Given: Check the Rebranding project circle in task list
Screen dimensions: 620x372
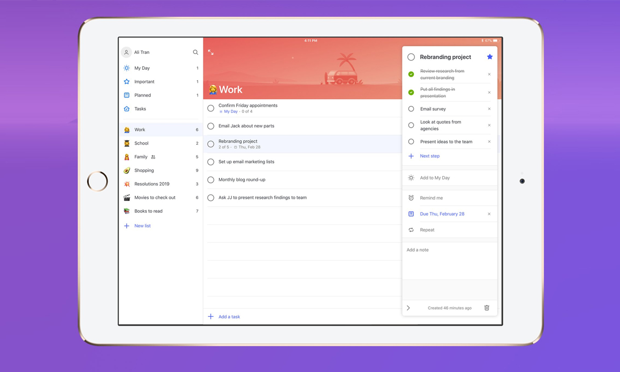Looking at the screenshot, I should coord(211,144).
